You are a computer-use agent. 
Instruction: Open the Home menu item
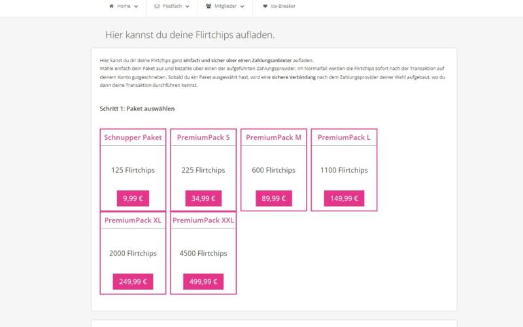click(x=124, y=6)
